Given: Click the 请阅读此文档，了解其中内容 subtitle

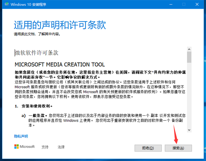Looking at the screenshot, I should click(37, 34).
